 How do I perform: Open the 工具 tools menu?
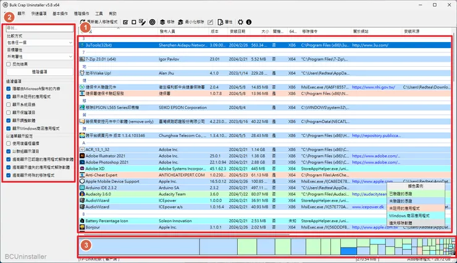tap(99, 14)
